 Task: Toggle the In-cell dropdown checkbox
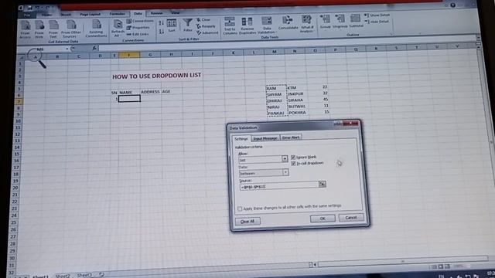coord(294,163)
